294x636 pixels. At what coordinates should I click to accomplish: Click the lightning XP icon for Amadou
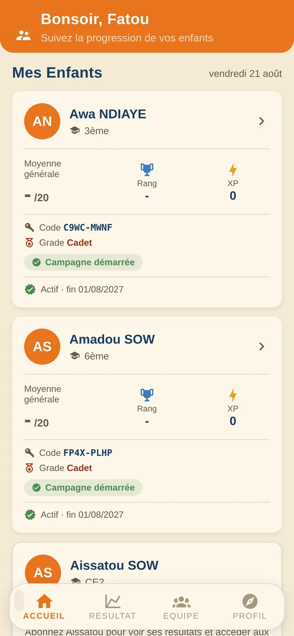coord(233,395)
